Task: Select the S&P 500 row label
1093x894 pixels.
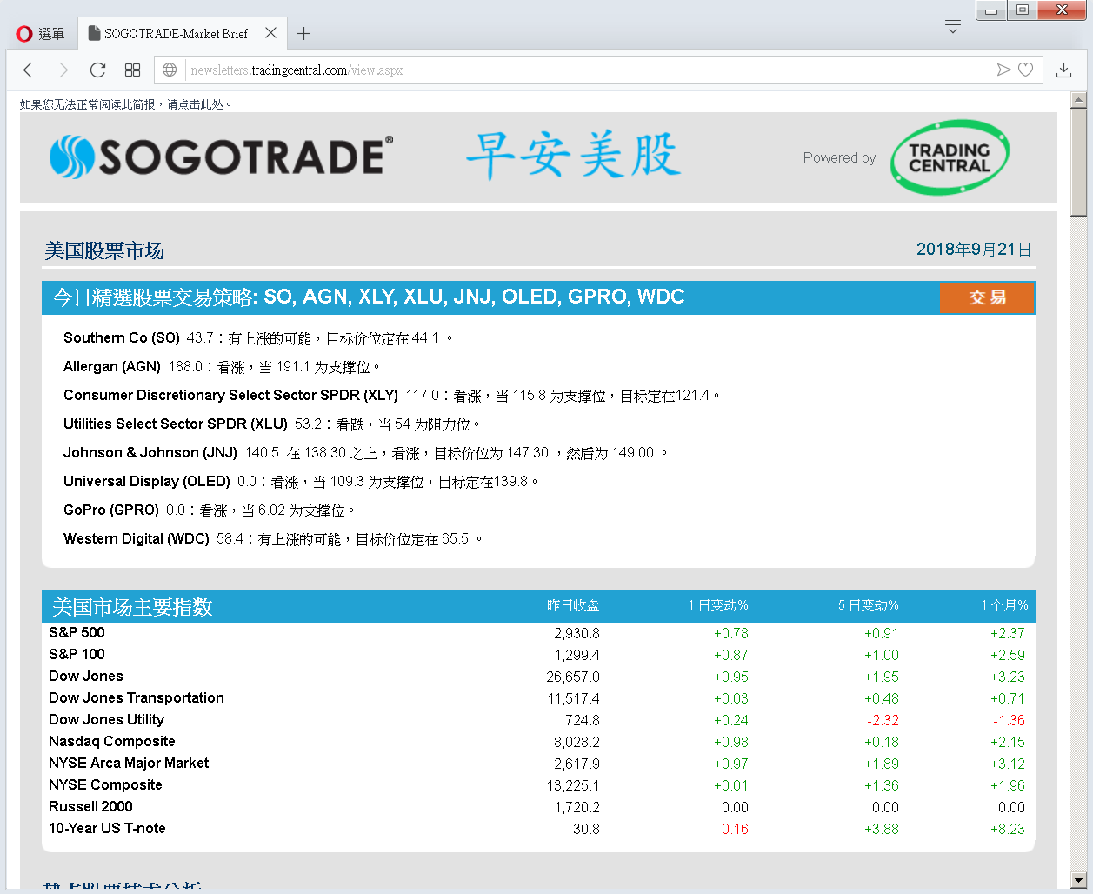Action: (77, 632)
